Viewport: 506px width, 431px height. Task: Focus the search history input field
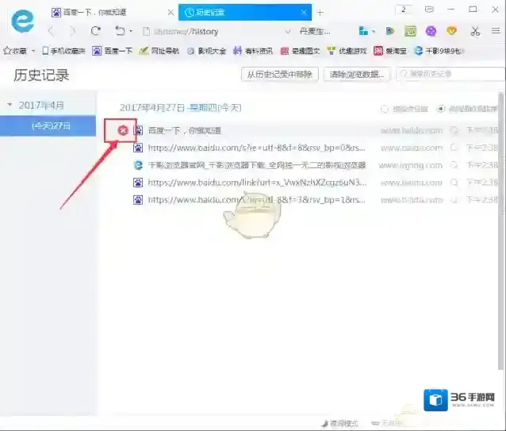tap(450, 74)
